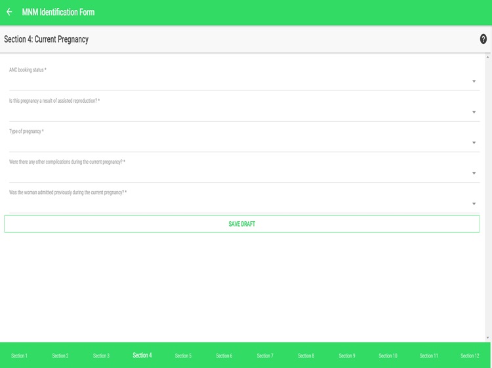This screenshot has width=492, height=368.
Task: Open the Type of pregnancy dropdown
Action: [245, 143]
